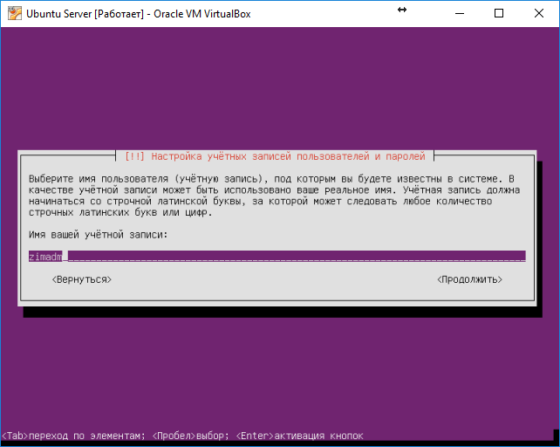This screenshot has height=447, width=560.
Task: Click the hint "<Enter>активация кнопок"
Action: (299, 436)
